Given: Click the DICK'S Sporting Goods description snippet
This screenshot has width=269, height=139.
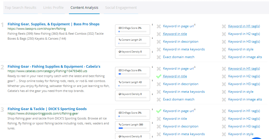Looking at the screenshot, I should click(58, 123).
